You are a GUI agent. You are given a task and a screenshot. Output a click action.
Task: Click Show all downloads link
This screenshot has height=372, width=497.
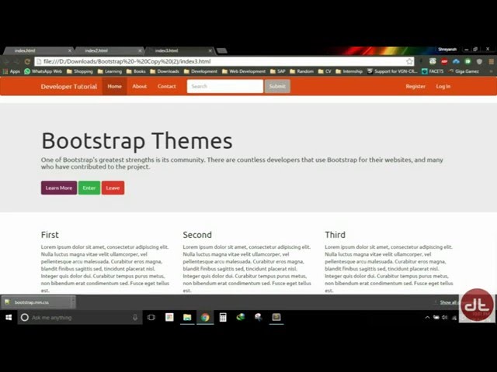[448, 302]
